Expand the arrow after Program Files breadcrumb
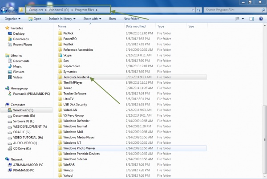The image size is (267, 179). (x=97, y=10)
